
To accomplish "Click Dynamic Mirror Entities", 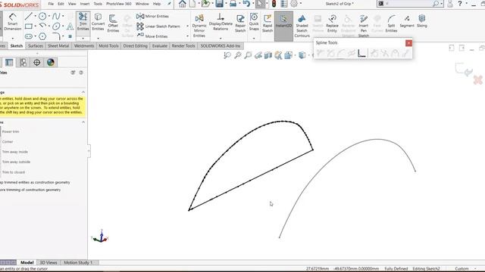I will point(199,26).
